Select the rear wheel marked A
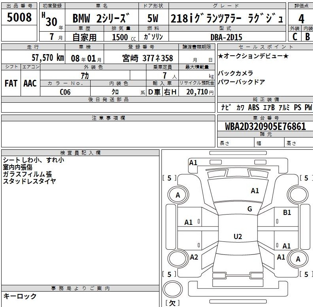Viewport: 313px width, 307px height. tap(298, 259)
